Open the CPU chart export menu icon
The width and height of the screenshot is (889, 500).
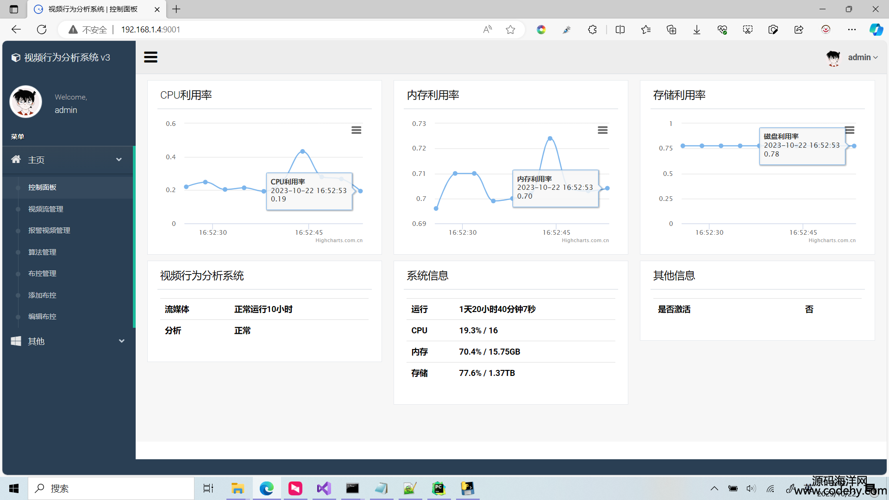[356, 130]
